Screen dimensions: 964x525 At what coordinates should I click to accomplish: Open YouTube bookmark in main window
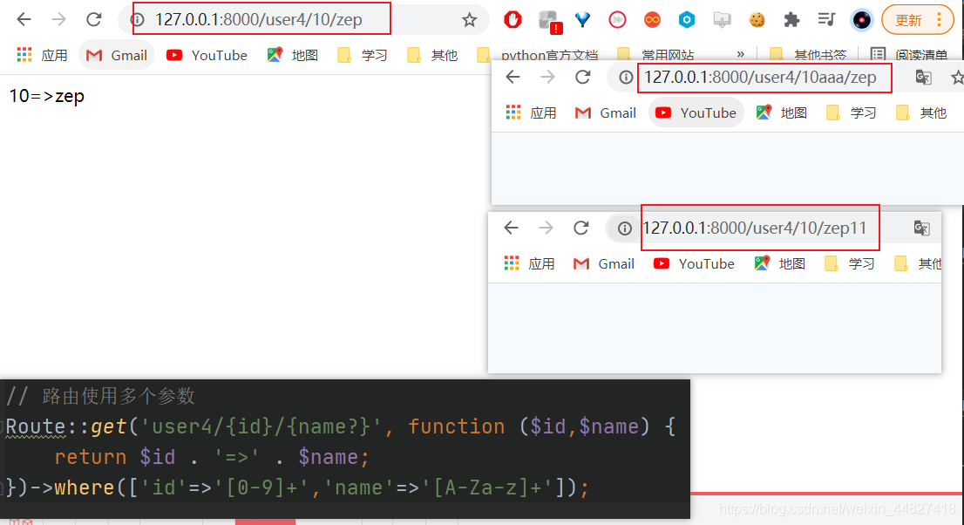coord(207,56)
